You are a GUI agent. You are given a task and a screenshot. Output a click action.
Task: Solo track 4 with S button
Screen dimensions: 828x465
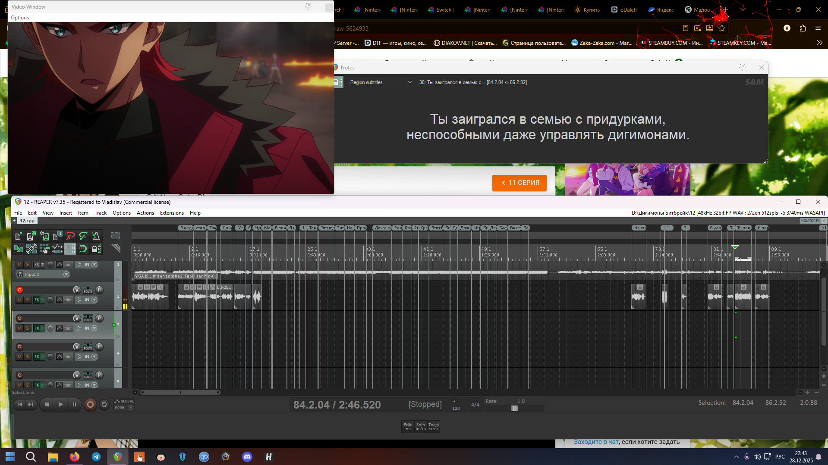(28, 357)
